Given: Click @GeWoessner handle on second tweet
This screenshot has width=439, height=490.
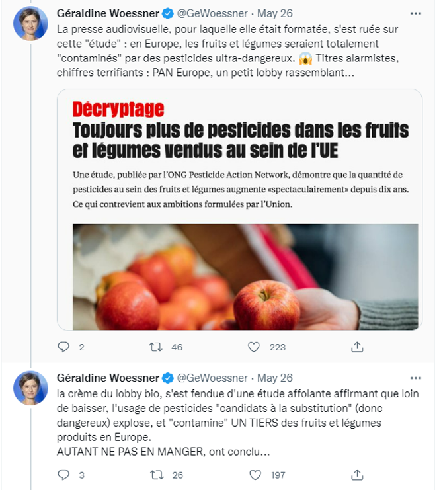Looking at the screenshot, I should 212,378.
